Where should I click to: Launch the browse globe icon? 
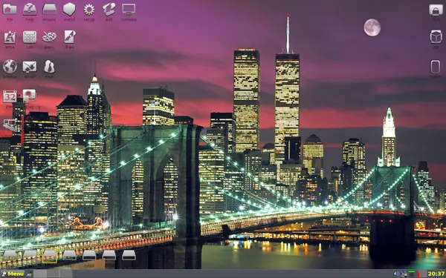(x=10, y=67)
